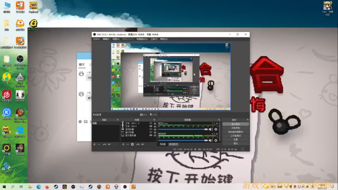
Task: Click the Settings button in the controls panel
Action: [236, 139]
